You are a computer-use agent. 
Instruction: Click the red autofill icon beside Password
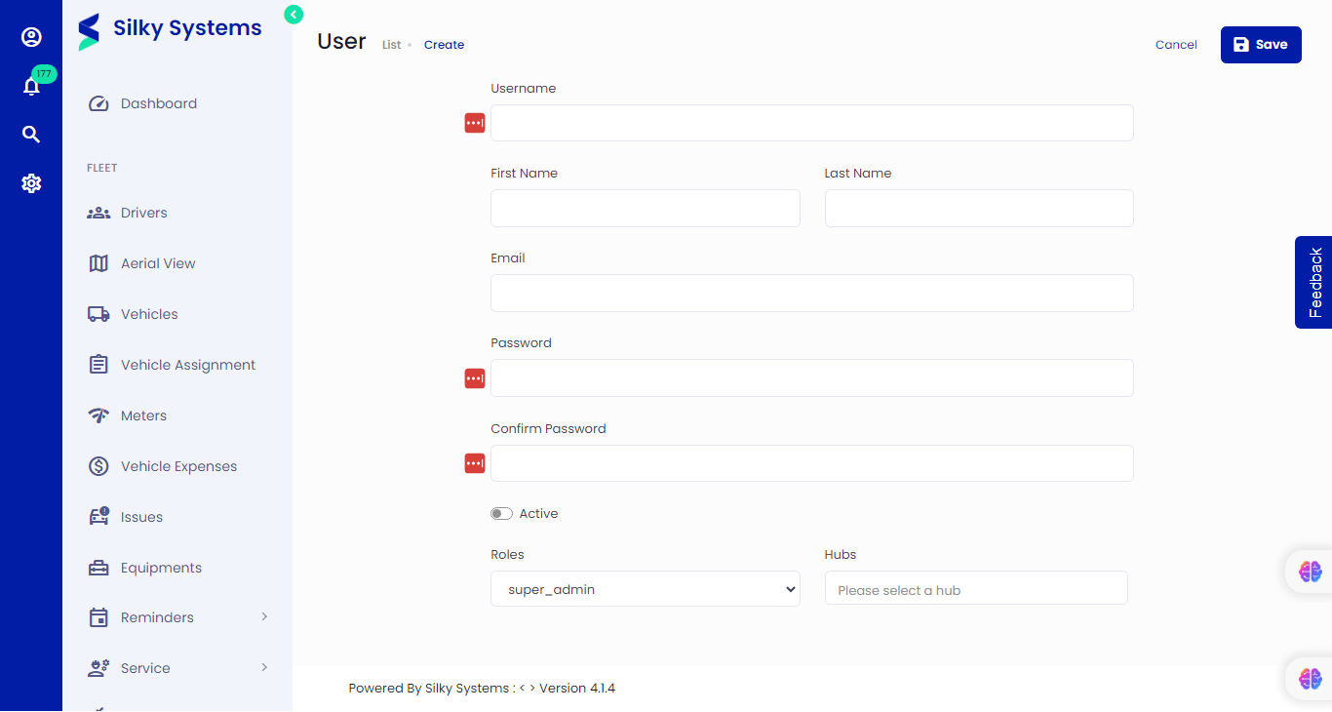tap(474, 378)
